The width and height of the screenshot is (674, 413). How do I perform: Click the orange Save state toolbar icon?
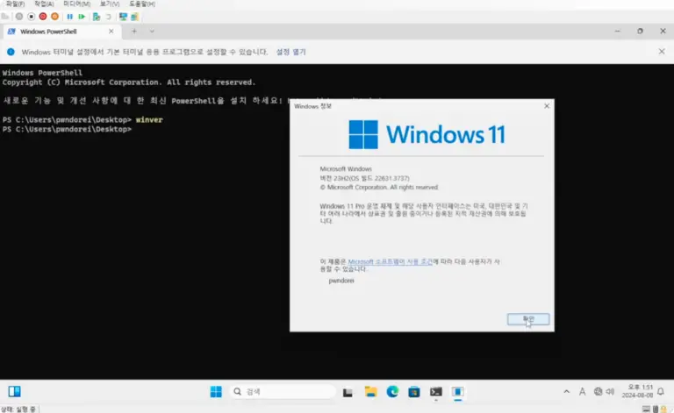[54, 17]
